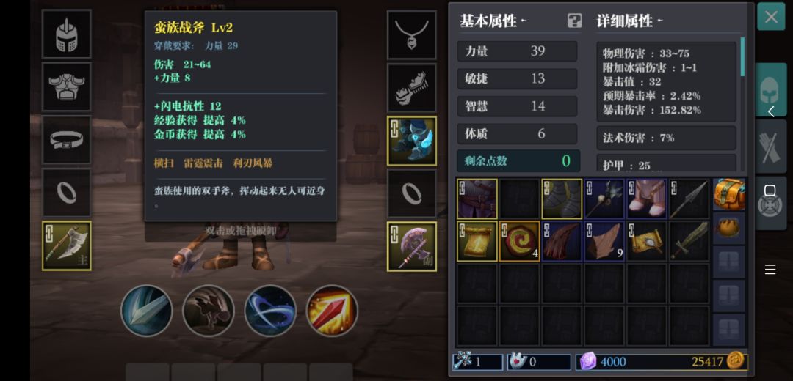Select the empty chest armor slot
Image resolution: width=793 pixels, height=381 pixels.
pyautogui.click(x=66, y=86)
